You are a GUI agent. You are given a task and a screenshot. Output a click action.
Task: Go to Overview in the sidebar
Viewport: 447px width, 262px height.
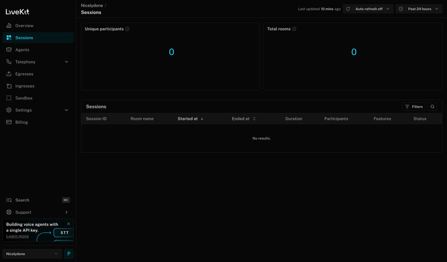38,26
